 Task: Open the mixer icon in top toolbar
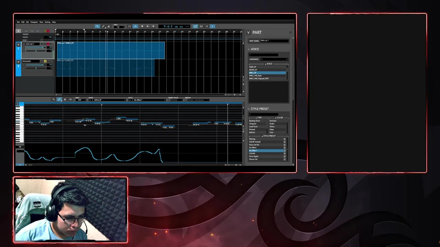click(201, 26)
